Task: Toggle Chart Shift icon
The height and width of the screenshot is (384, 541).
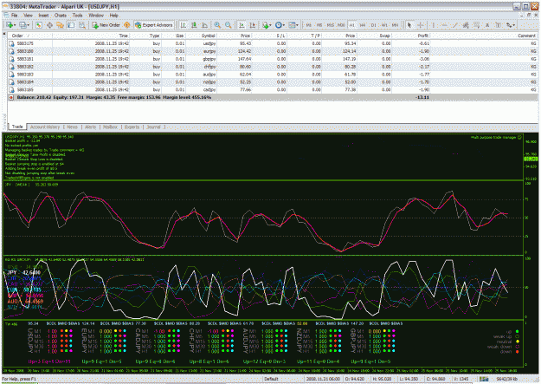Action: [x=253, y=25]
